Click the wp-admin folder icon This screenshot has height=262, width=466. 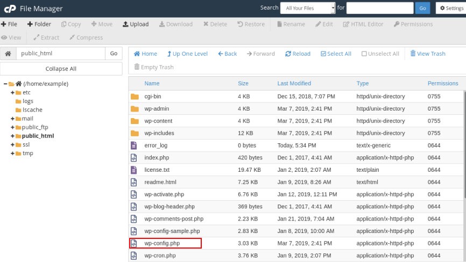click(x=135, y=109)
